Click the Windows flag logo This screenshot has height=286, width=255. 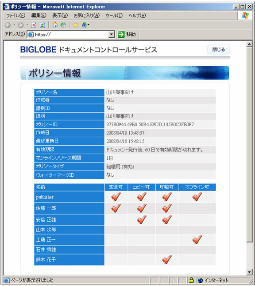[245, 16]
